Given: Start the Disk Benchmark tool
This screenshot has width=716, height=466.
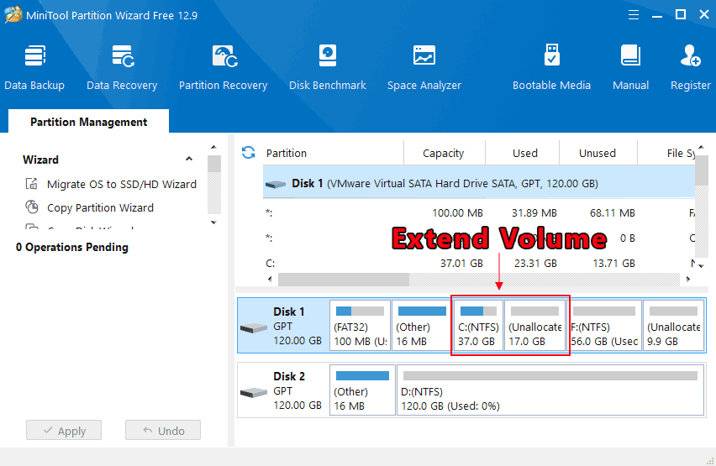Looking at the screenshot, I should point(327,67).
